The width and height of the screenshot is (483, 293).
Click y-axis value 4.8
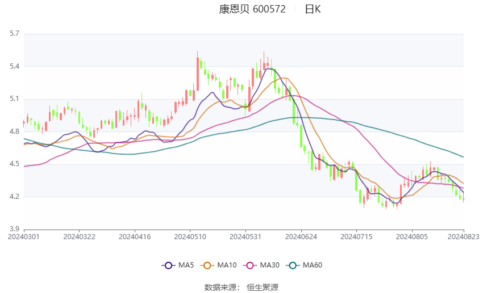tap(14, 131)
